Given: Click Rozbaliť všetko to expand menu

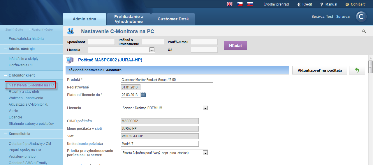Looking at the screenshot, I should (41, 29).
